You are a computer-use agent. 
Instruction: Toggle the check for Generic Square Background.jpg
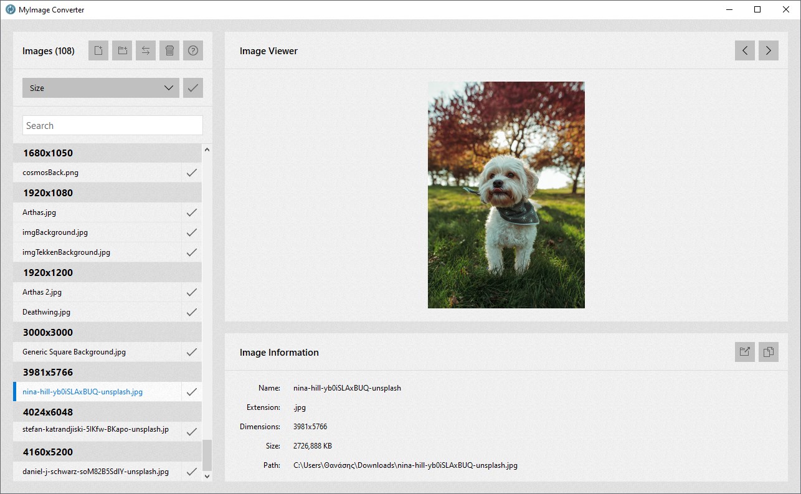(192, 352)
